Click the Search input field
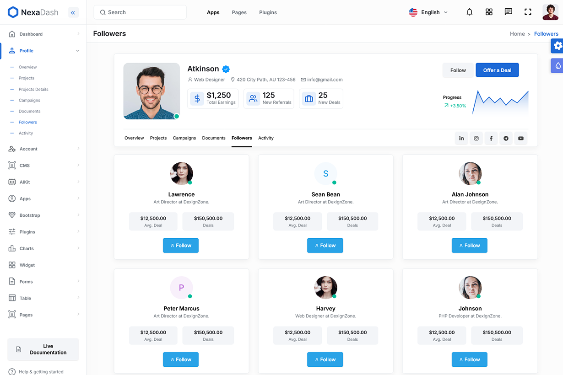Image resolution: width=563 pixels, height=375 pixels. [x=140, y=12]
